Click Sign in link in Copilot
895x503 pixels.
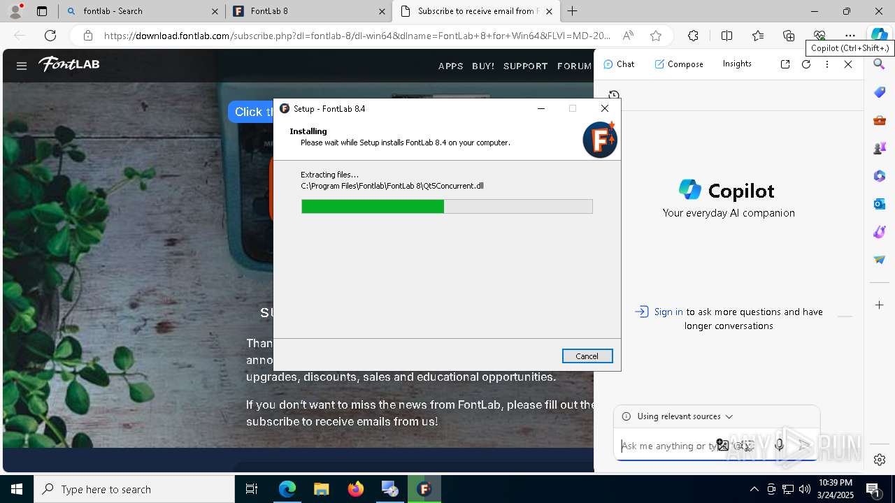coord(668,312)
